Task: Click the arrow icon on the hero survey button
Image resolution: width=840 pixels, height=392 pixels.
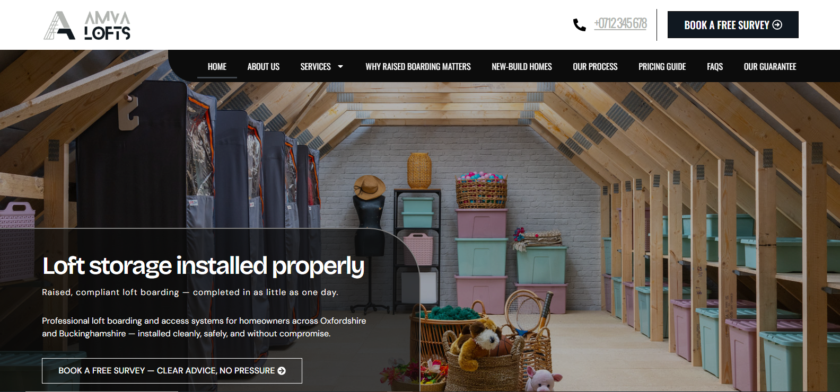Action: [282, 371]
